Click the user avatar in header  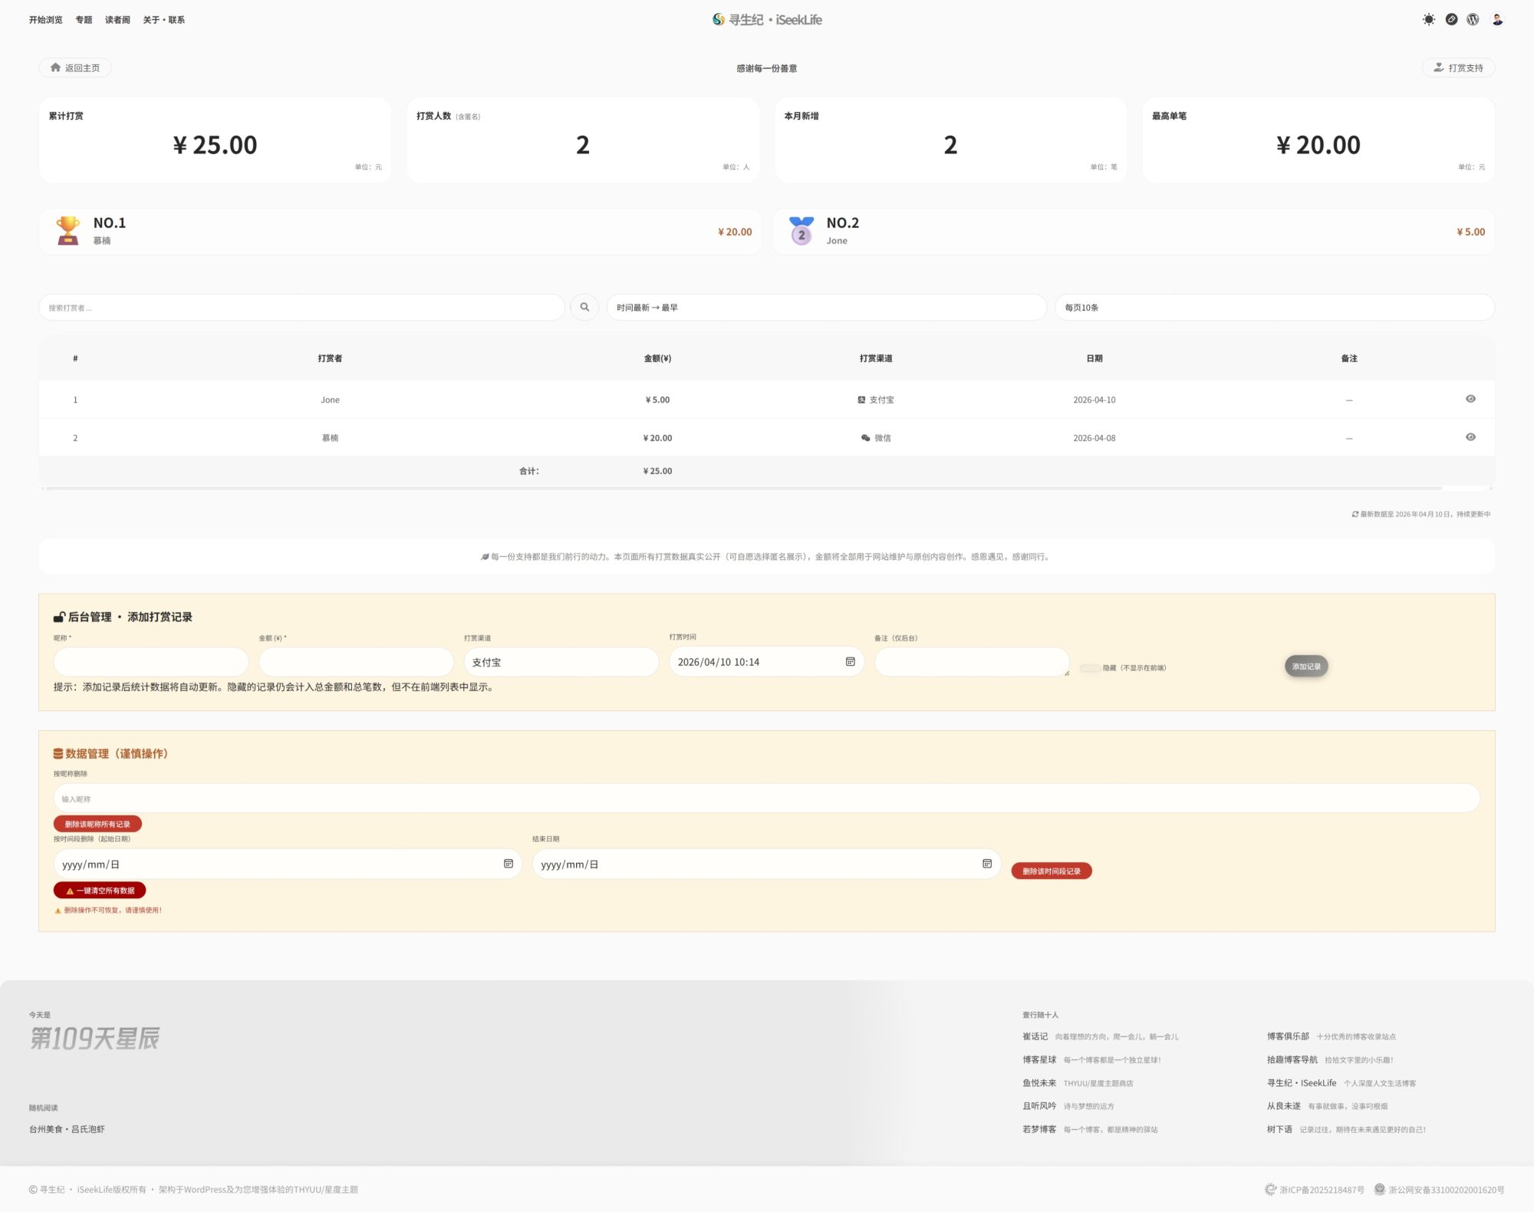pos(1497,20)
